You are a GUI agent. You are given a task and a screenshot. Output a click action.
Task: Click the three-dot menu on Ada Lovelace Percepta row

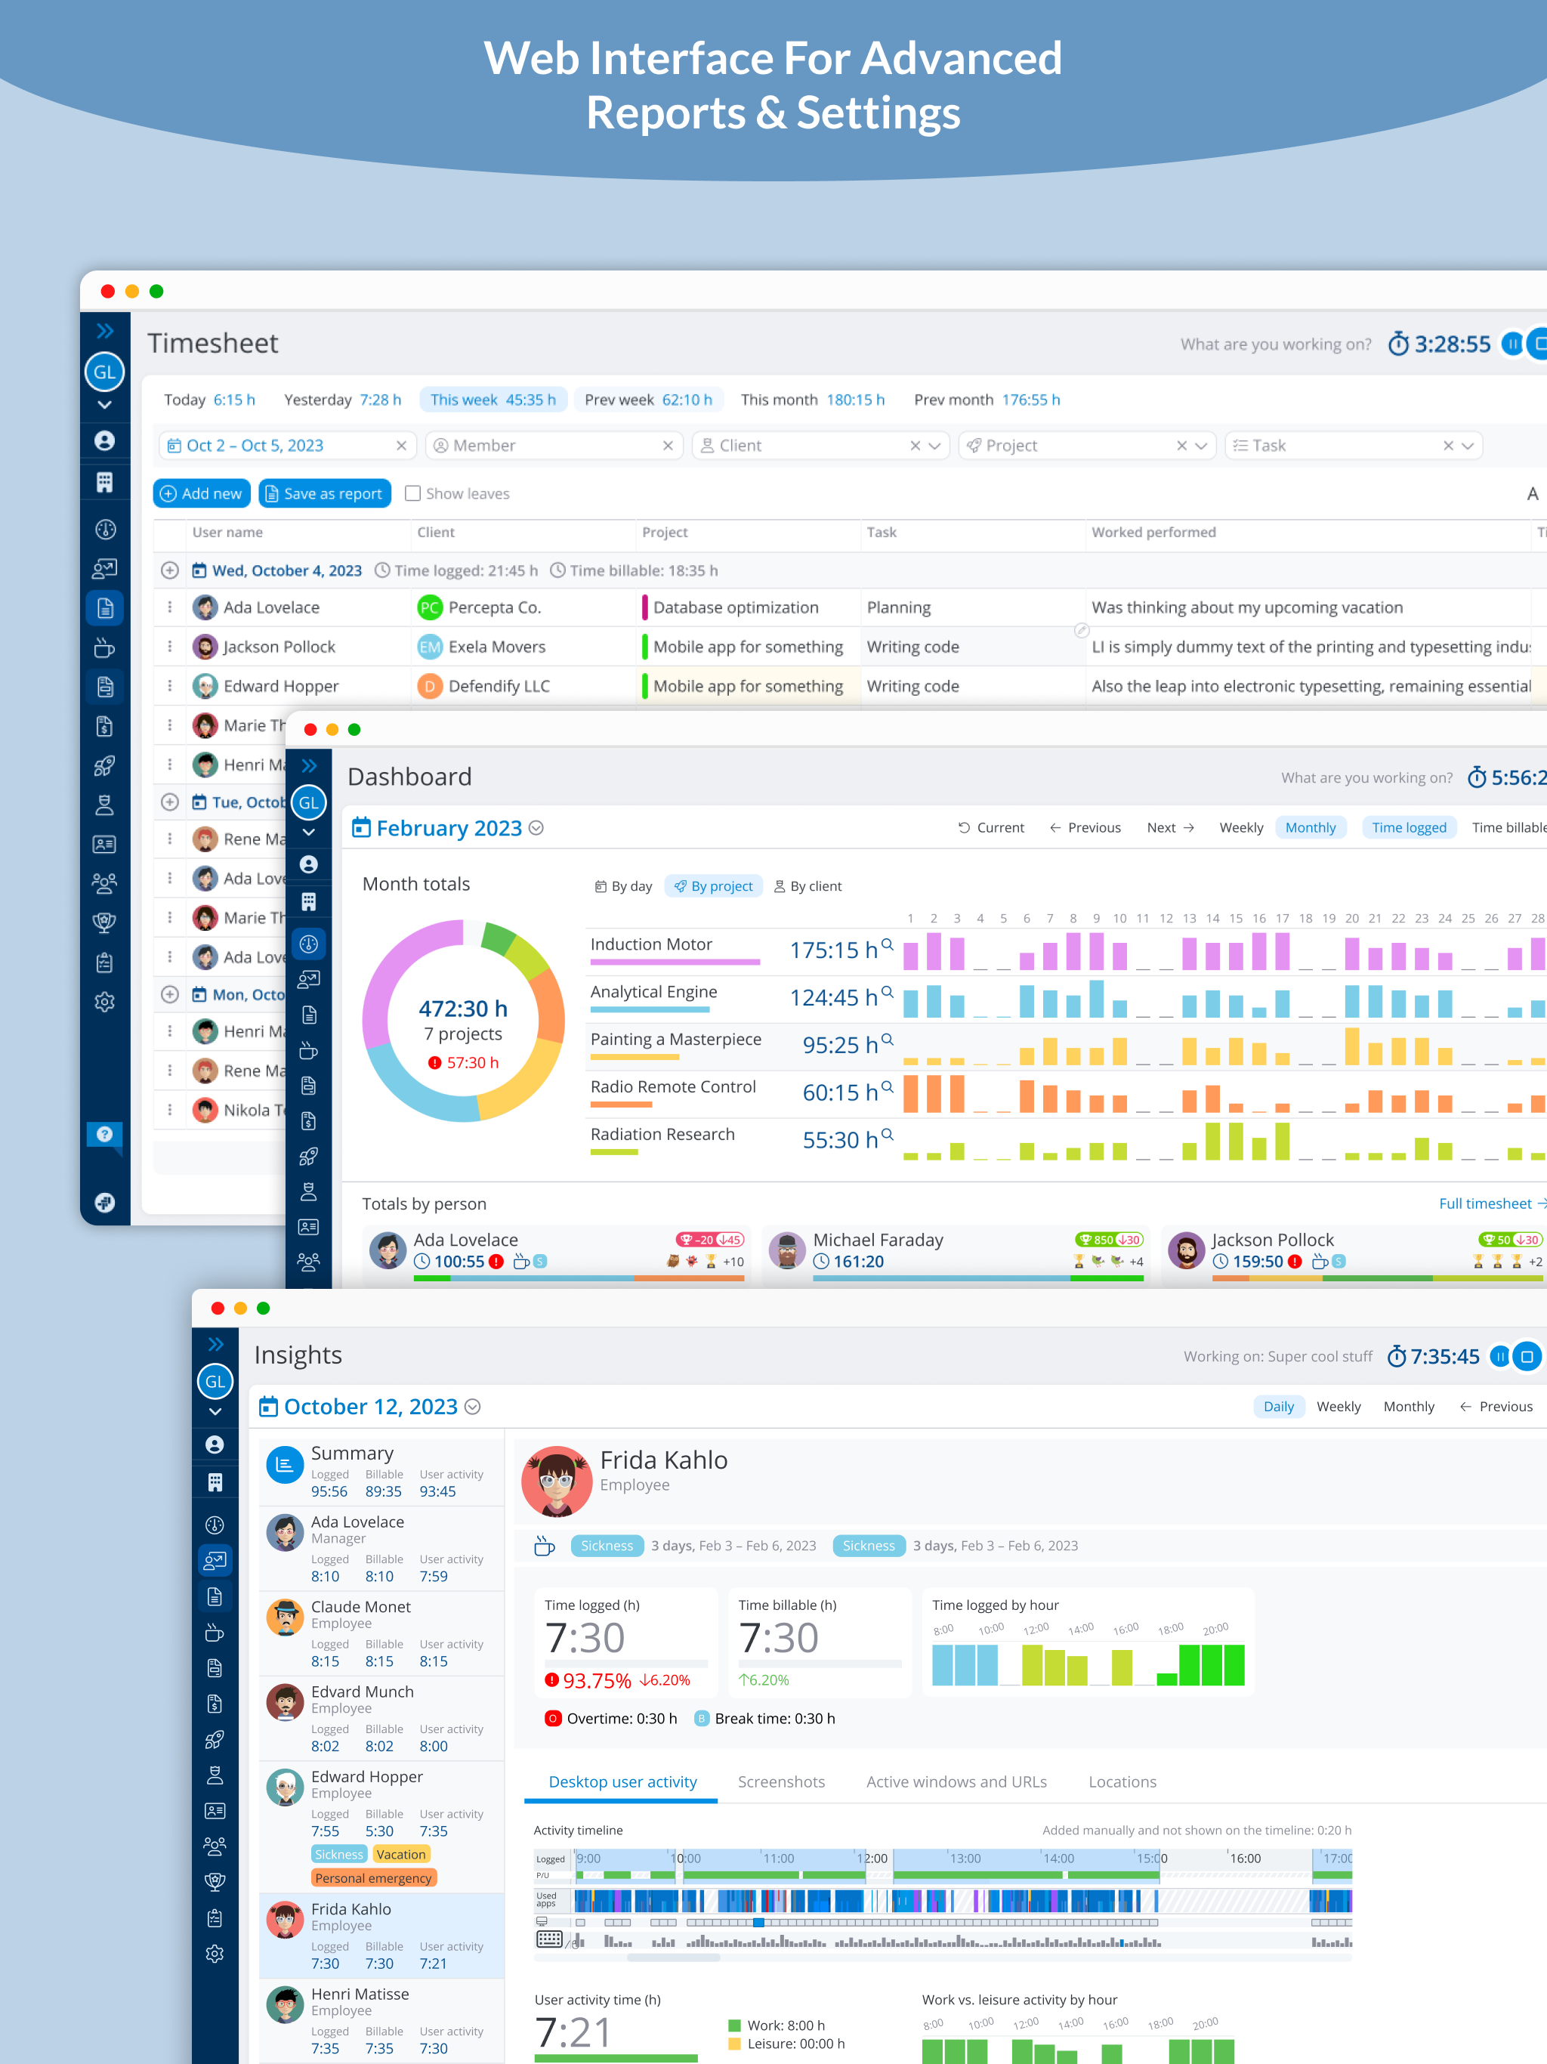click(170, 607)
